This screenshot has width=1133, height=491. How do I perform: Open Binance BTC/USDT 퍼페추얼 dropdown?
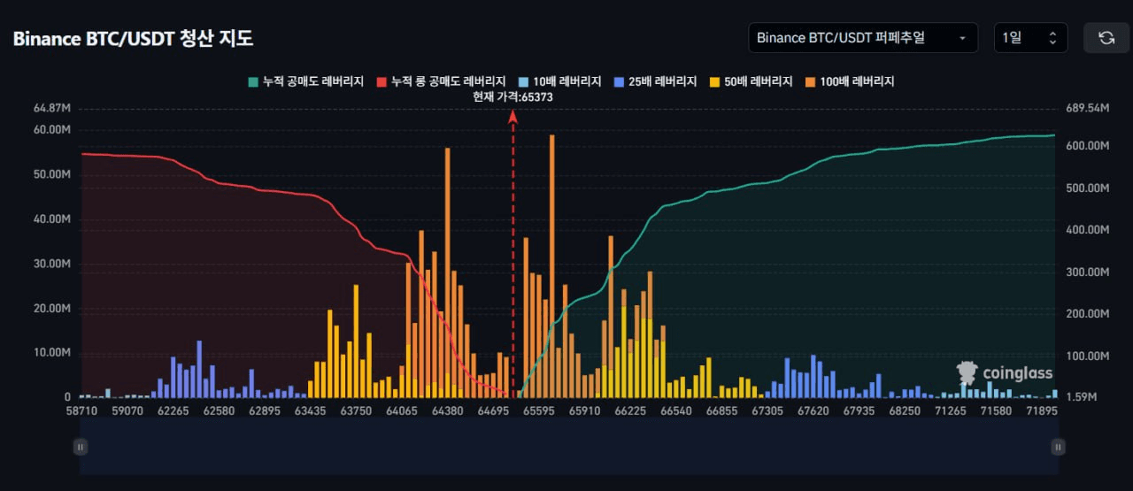[x=863, y=38]
